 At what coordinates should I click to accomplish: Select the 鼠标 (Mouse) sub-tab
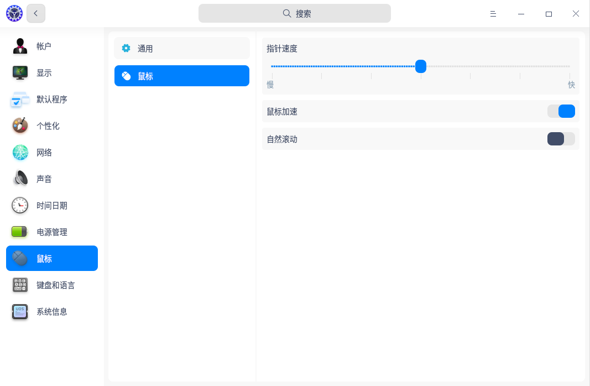pos(182,76)
